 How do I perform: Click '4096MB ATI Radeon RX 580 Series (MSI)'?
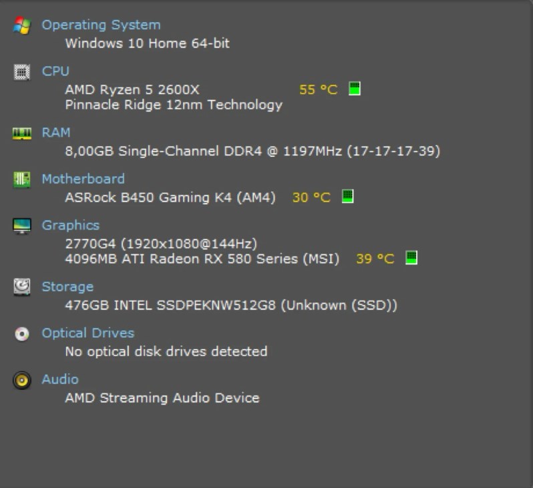pyautogui.click(x=202, y=259)
